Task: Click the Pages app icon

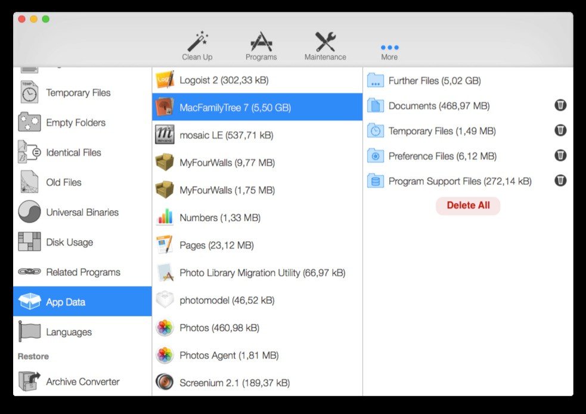Action: [165, 245]
